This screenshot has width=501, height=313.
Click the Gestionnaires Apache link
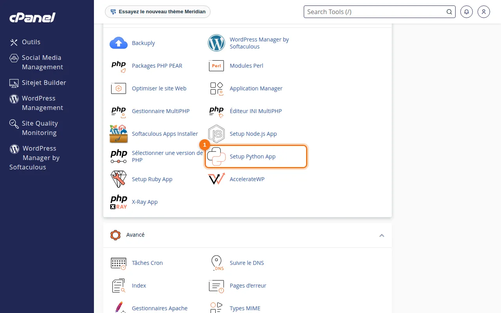point(160,308)
